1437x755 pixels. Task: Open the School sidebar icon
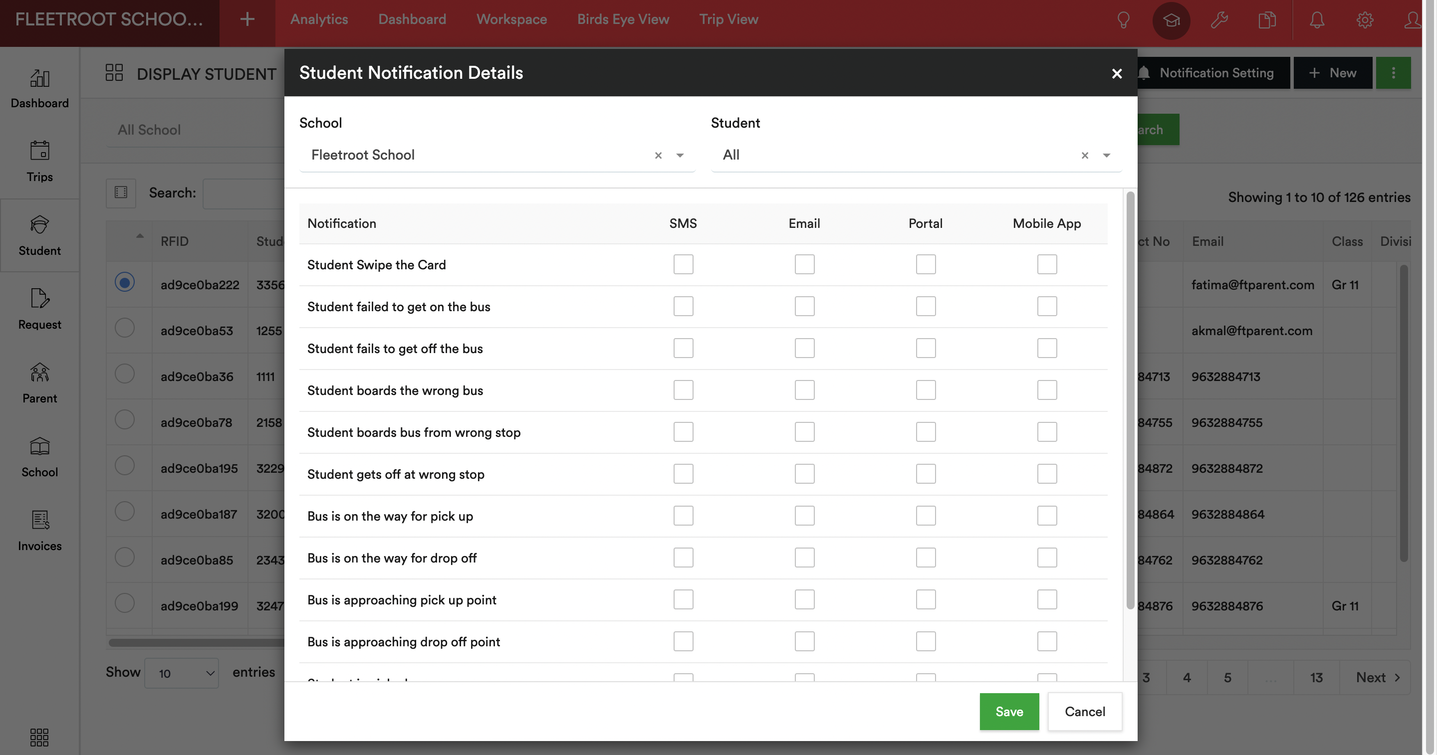coord(39,457)
